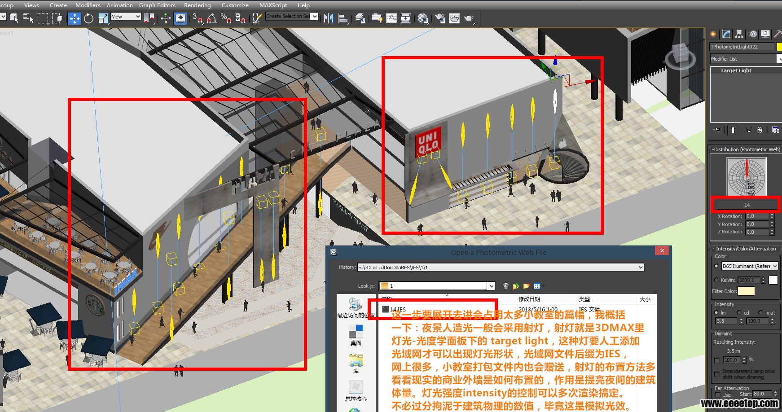
Task: Open the Material Editor
Action: point(423,18)
